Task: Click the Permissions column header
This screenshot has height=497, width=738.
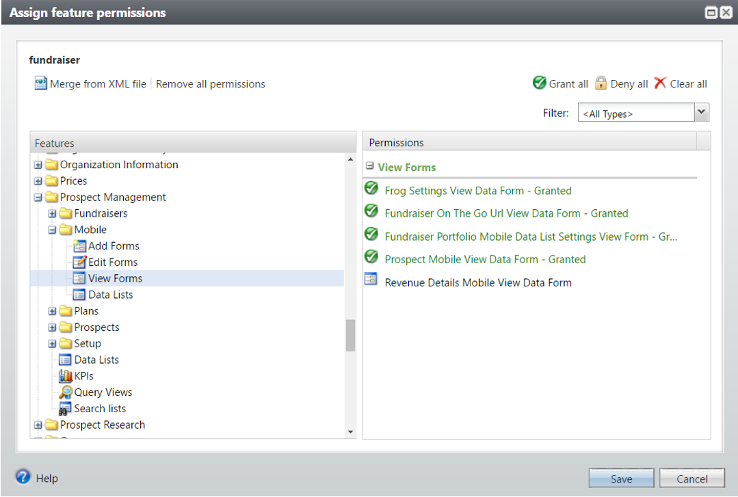Action: [529, 142]
